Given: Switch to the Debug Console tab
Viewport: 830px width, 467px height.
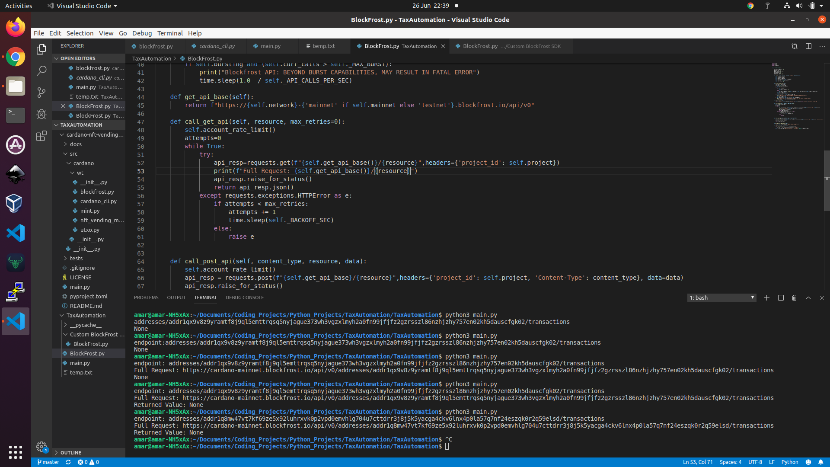Looking at the screenshot, I should click(245, 298).
